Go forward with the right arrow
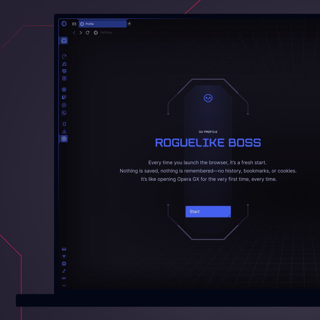320x320 pixels. click(81, 33)
